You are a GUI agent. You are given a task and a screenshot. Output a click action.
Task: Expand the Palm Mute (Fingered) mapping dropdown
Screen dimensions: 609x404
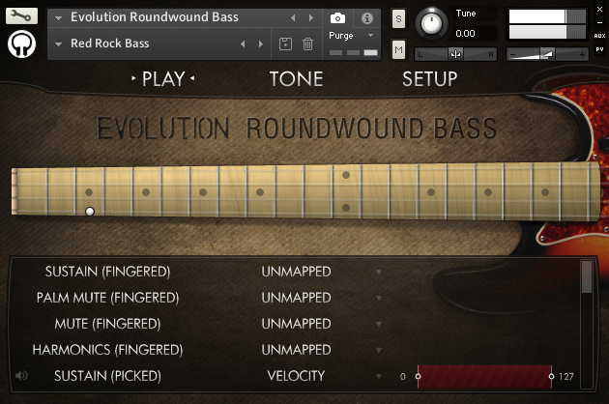(379, 298)
